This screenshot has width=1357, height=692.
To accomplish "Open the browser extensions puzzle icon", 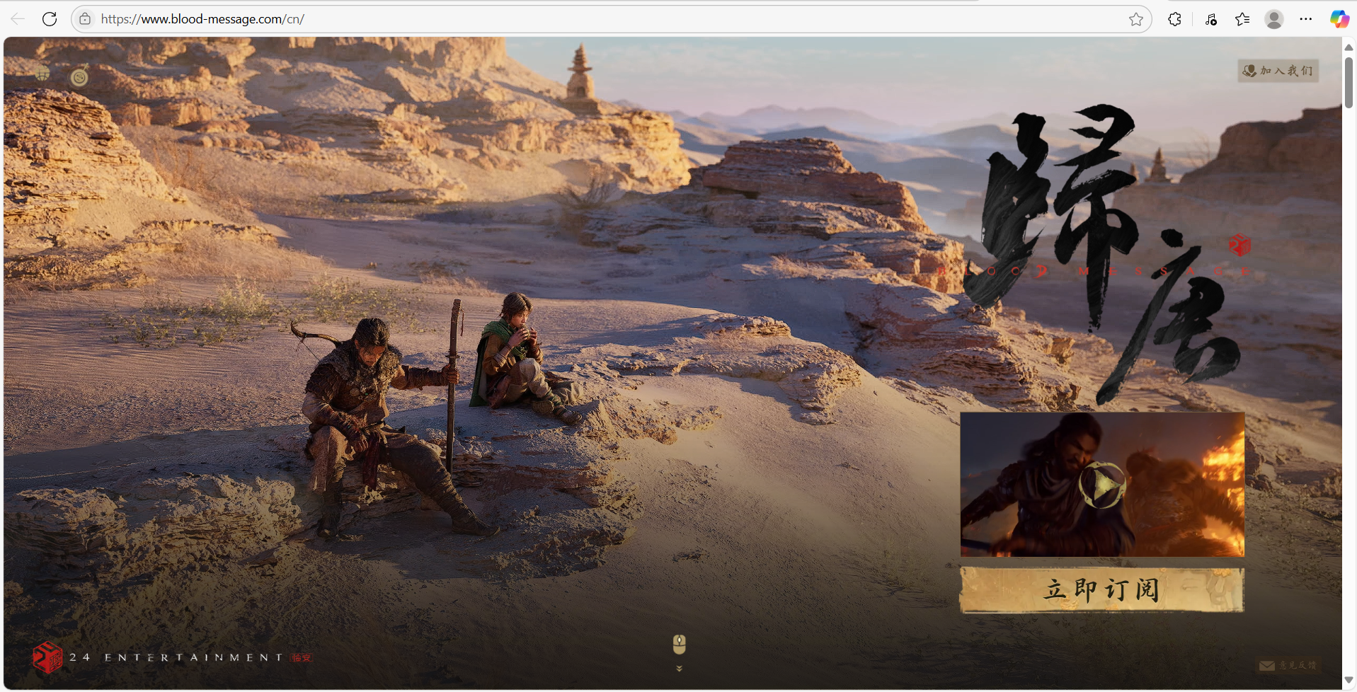I will click(1175, 19).
